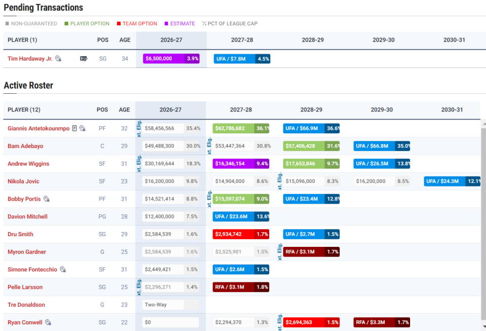Click the gray NON-GUARANTEED legend square

coord(7,24)
